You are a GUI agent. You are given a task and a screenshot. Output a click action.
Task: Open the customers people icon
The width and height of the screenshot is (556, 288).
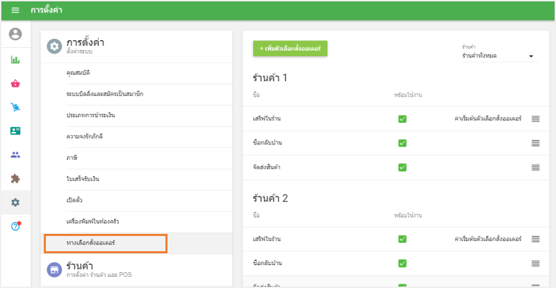pyautogui.click(x=15, y=155)
